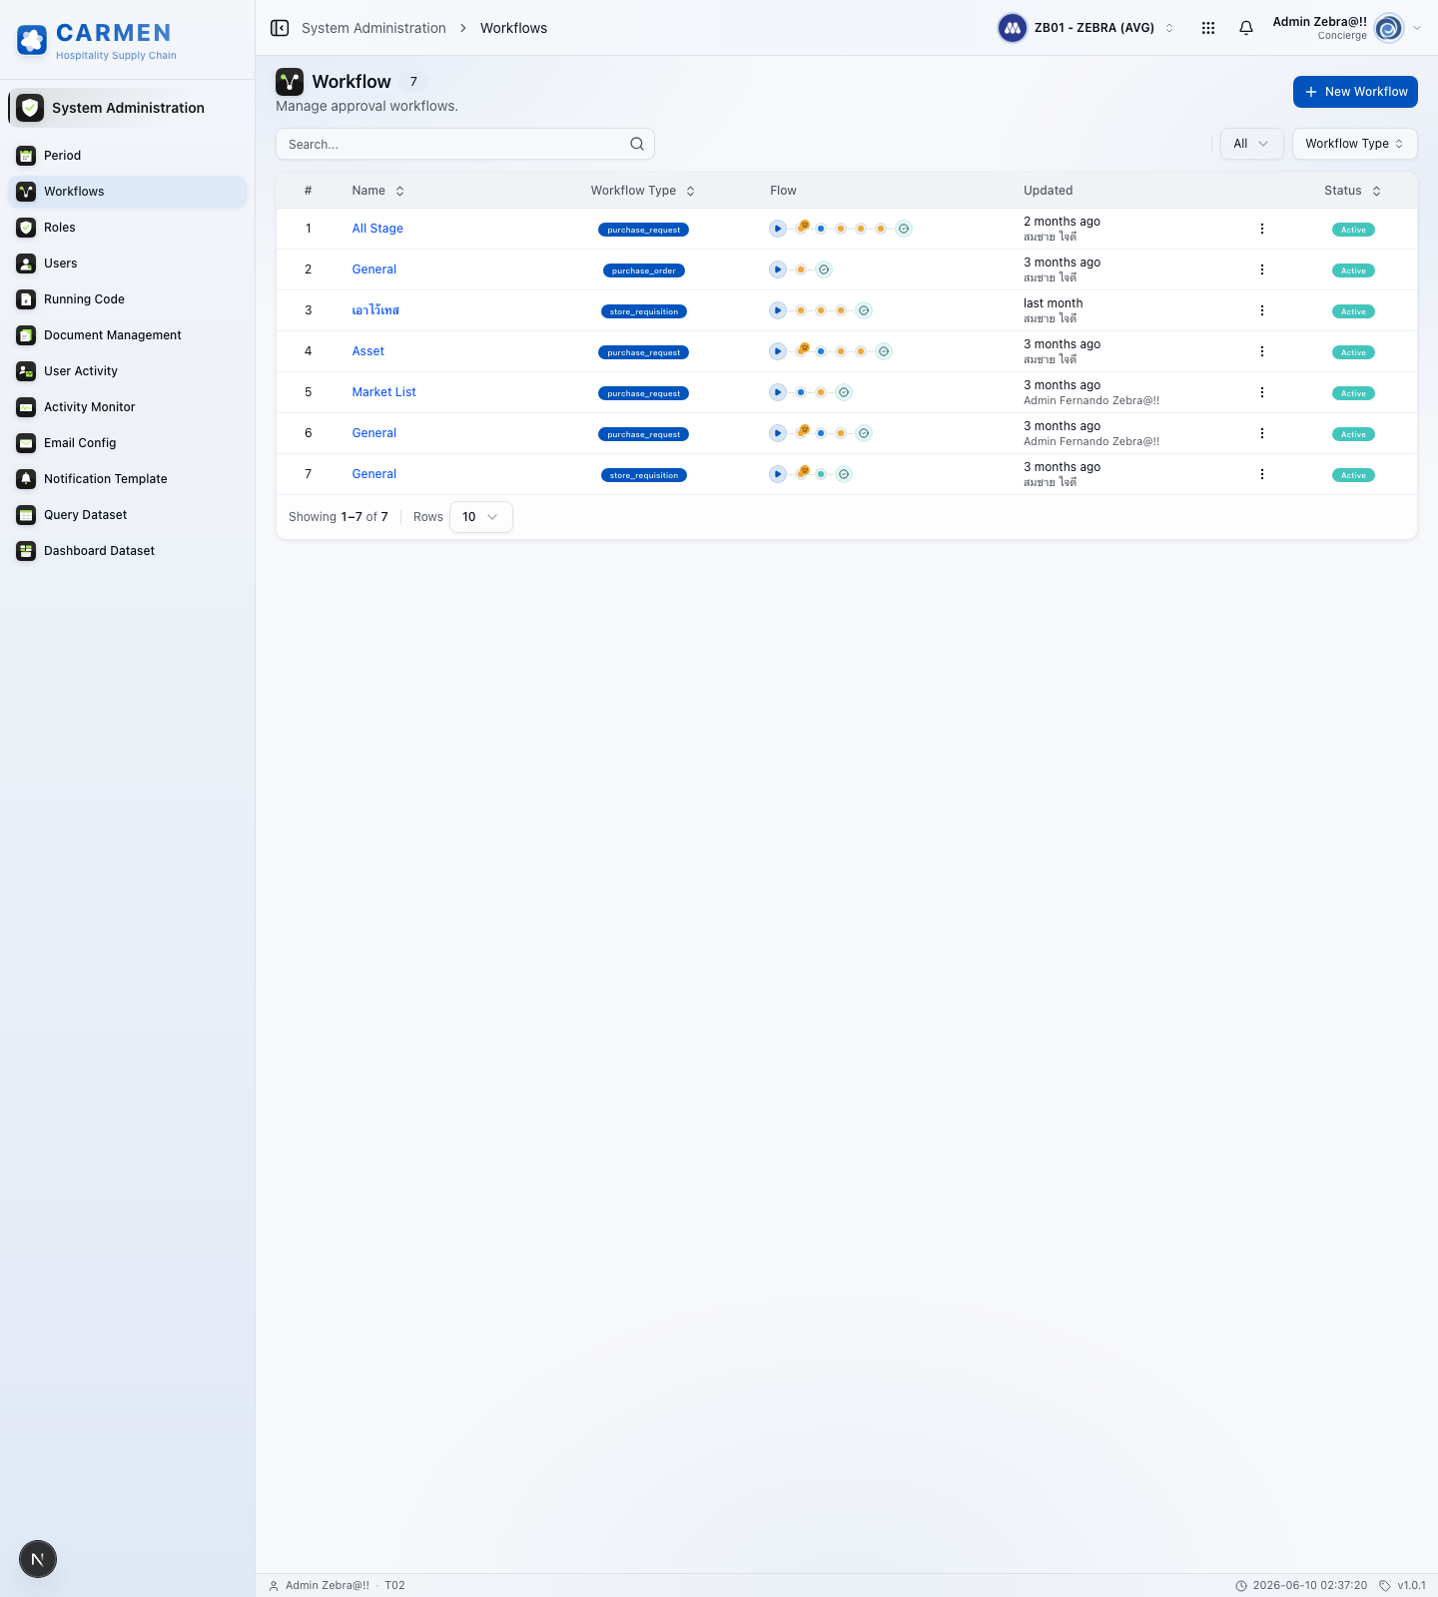This screenshot has height=1597, width=1438.
Task: Click the New Workflow button
Action: click(1355, 92)
